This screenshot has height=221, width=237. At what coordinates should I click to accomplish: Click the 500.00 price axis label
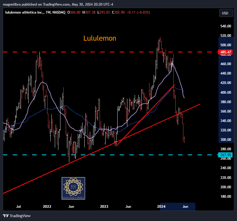226,45
